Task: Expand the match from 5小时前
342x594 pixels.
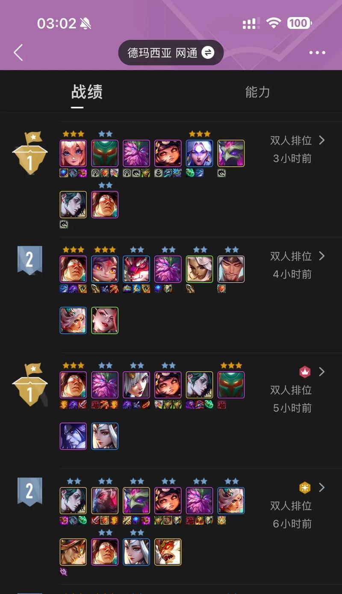Action: pyautogui.click(x=322, y=372)
